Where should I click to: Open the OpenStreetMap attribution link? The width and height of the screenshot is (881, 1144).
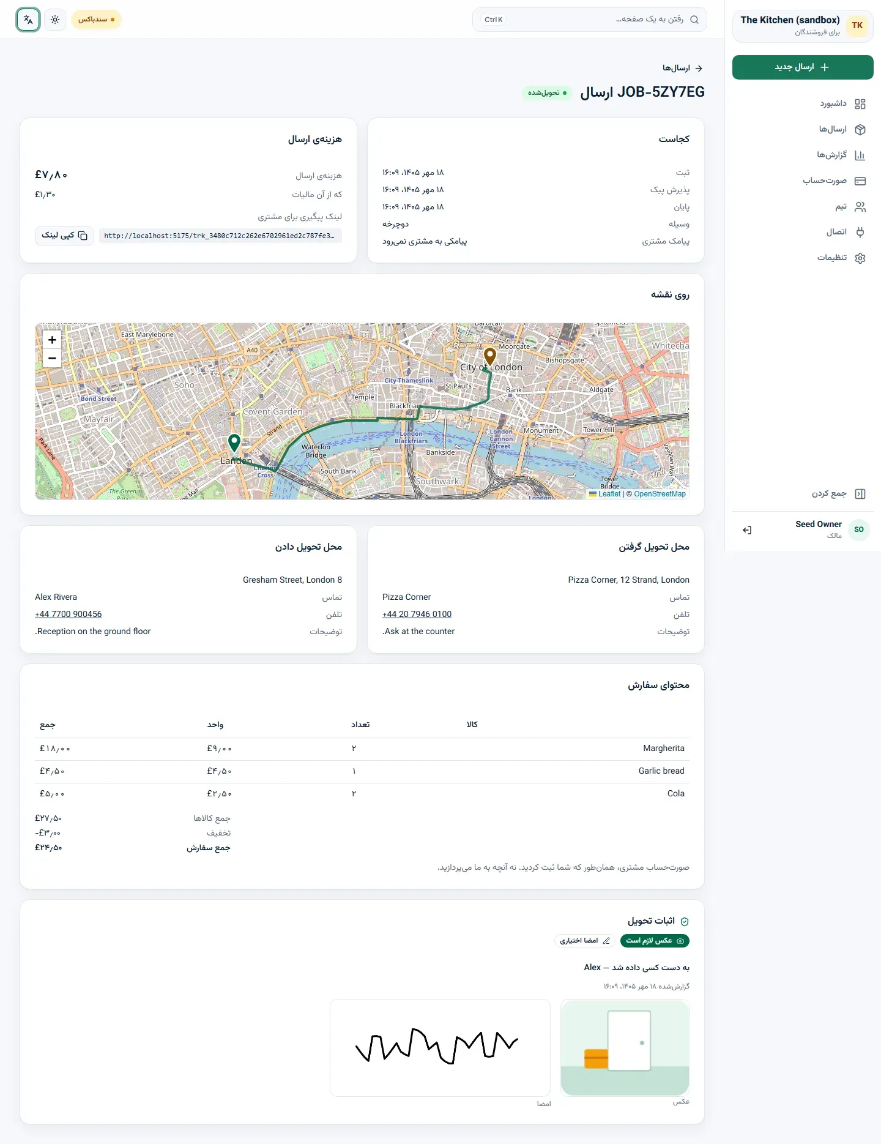pyautogui.click(x=660, y=494)
